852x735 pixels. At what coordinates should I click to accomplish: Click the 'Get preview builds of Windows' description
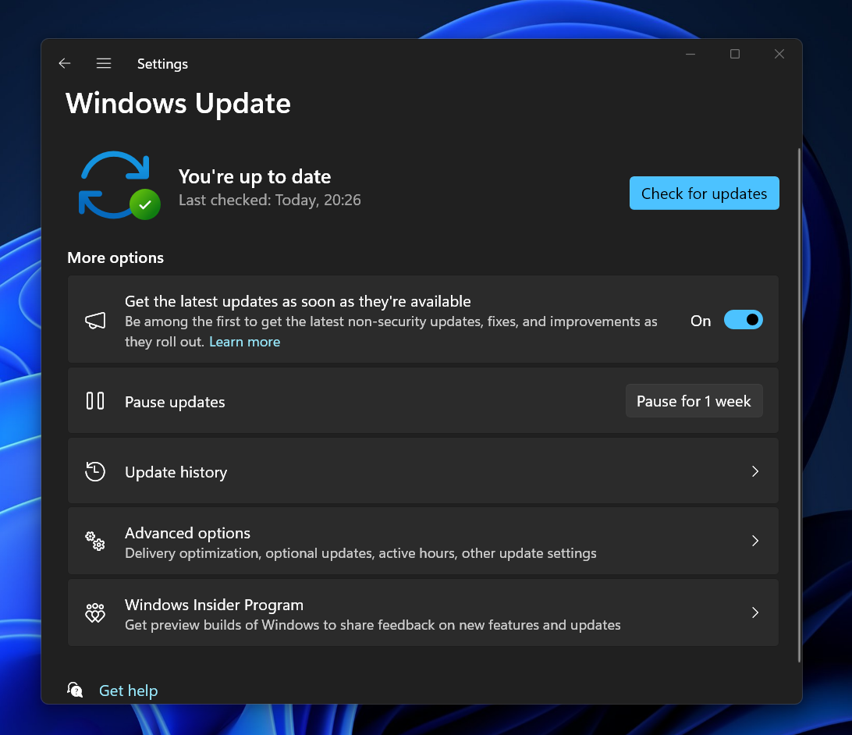coord(373,625)
